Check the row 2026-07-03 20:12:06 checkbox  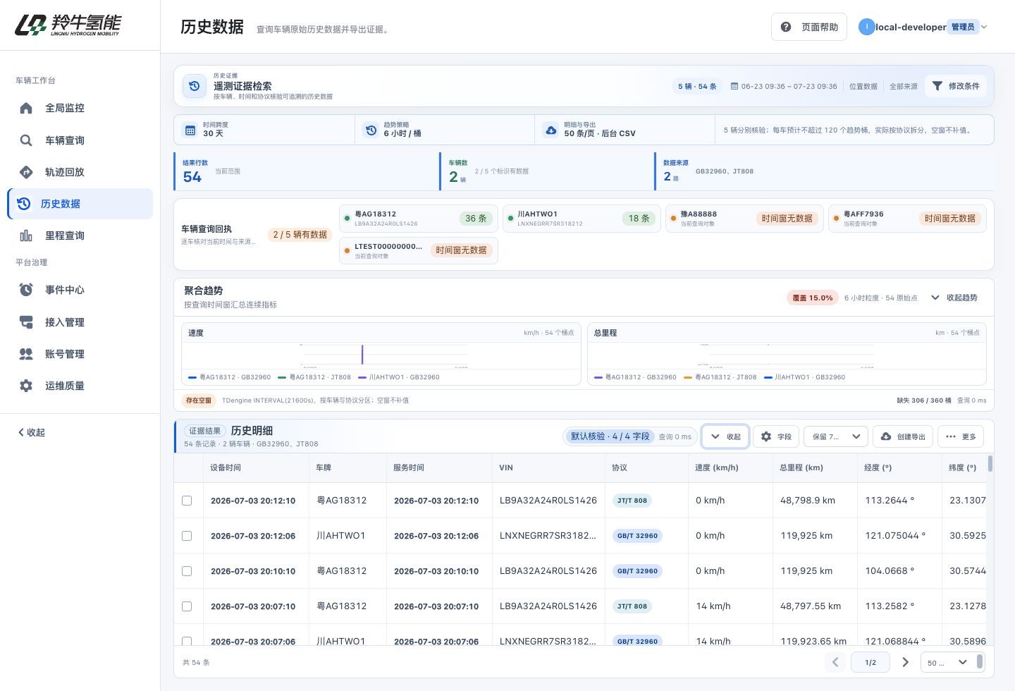coord(187,536)
